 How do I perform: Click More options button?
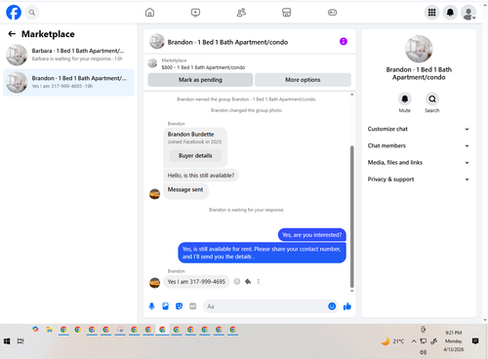pyautogui.click(x=303, y=80)
